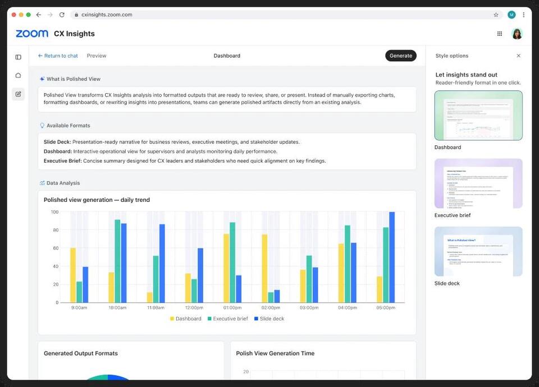
Task: Click 'Reader-friendly format in one click' text
Action: pos(478,83)
